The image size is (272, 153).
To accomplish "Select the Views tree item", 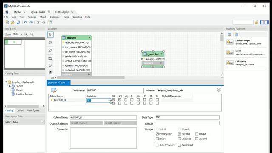I will pyautogui.click(x=19, y=90).
